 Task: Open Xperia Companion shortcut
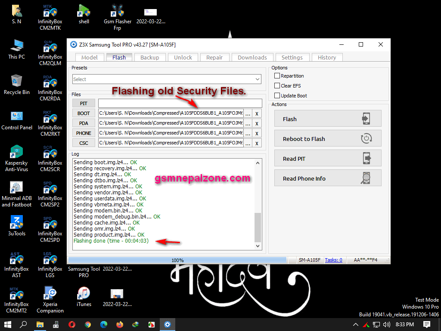click(x=50, y=300)
